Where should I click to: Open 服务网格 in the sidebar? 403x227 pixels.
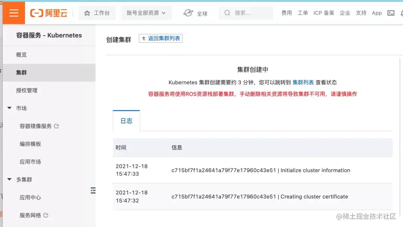coord(30,215)
